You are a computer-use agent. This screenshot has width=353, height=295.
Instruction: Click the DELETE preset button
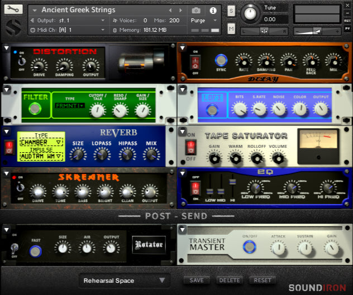230,281
